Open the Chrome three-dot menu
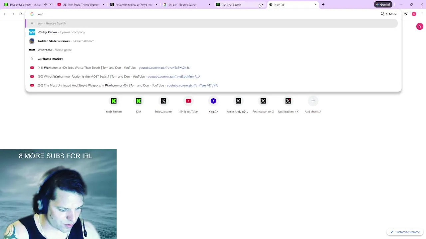This screenshot has height=239, width=426. pos(421,14)
